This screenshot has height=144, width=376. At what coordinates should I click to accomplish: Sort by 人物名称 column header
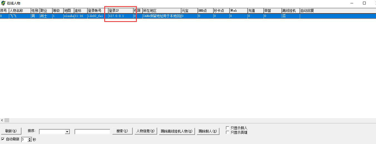click(19, 11)
